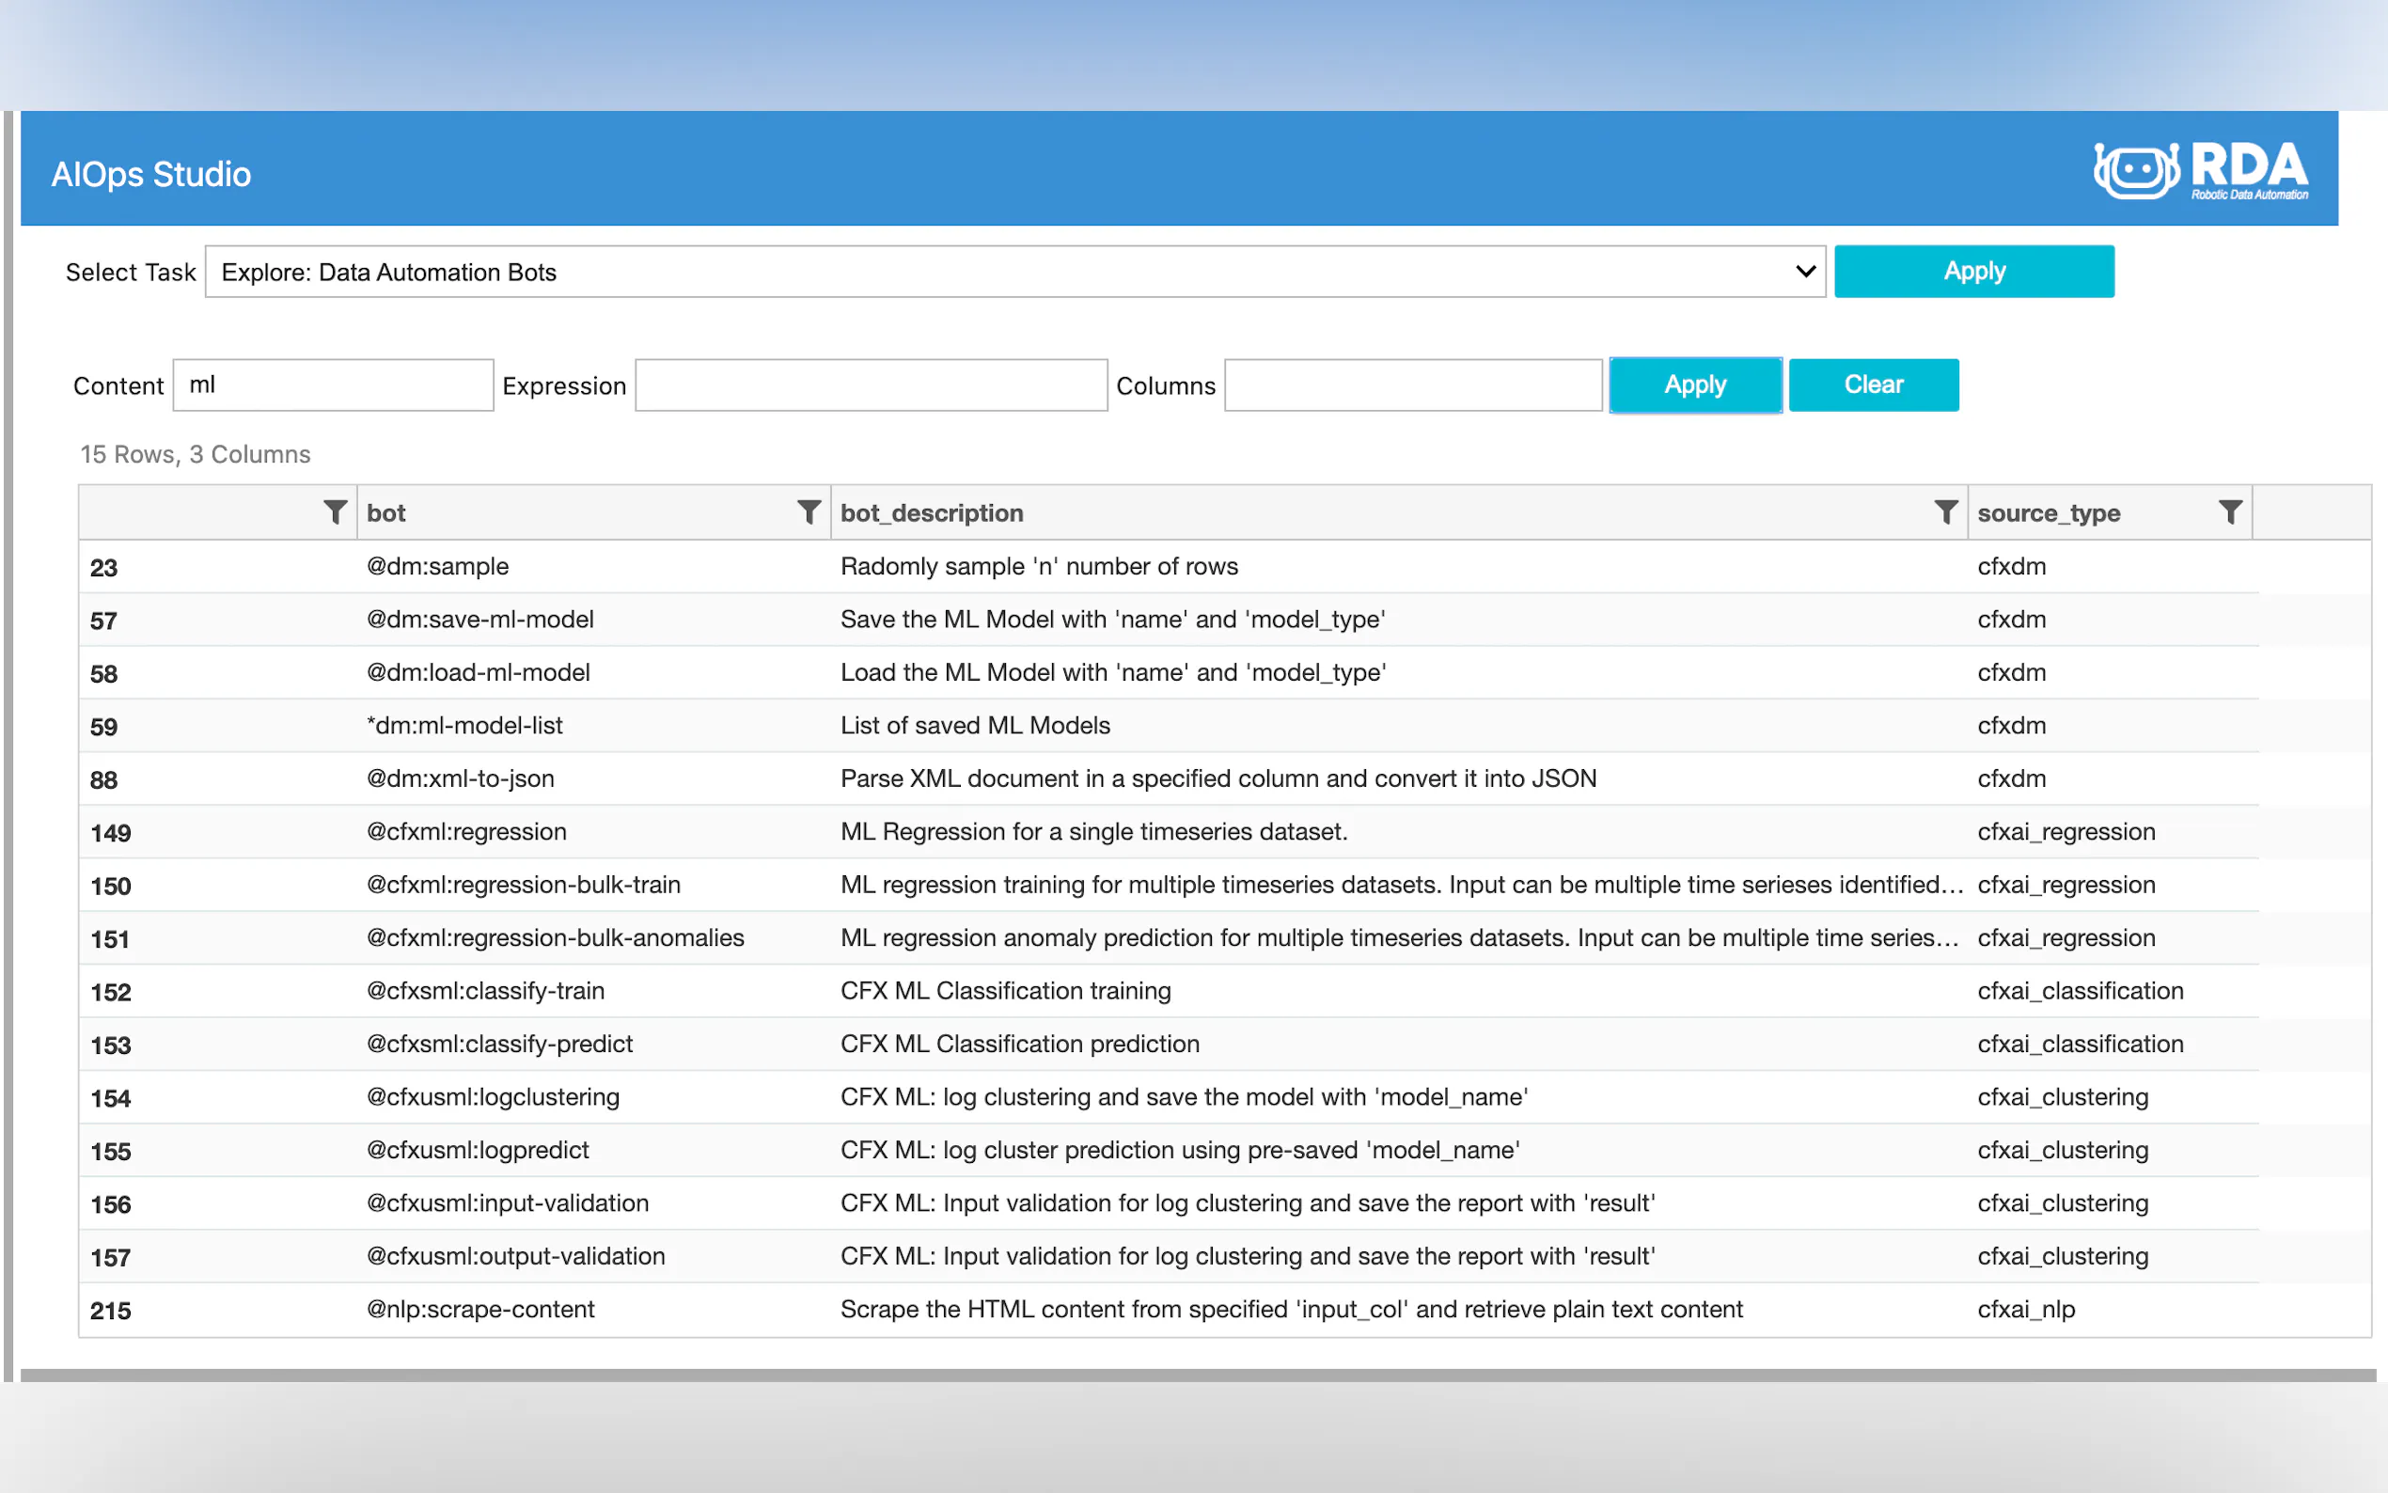Select row 149 @cfxml:regression
The width and height of the screenshot is (2388, 1493).
click(x=466, y=831)
